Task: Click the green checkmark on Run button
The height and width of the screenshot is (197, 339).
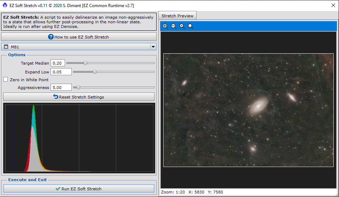Action: pyautogui.click(x=58, y=189)
